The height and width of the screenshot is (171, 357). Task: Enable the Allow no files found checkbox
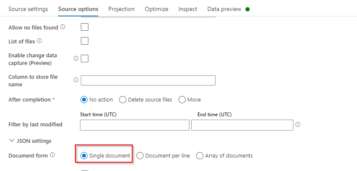point(85,27)
